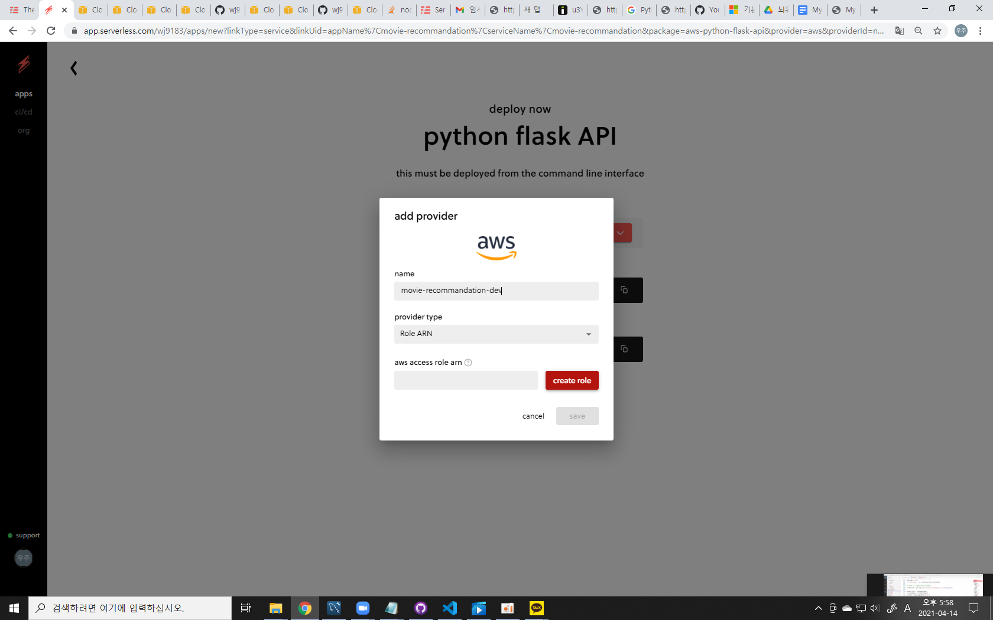Switch to the first 'The' tab
The height and width of the screenshot is (620, 993).
click(x=22, y=10)
